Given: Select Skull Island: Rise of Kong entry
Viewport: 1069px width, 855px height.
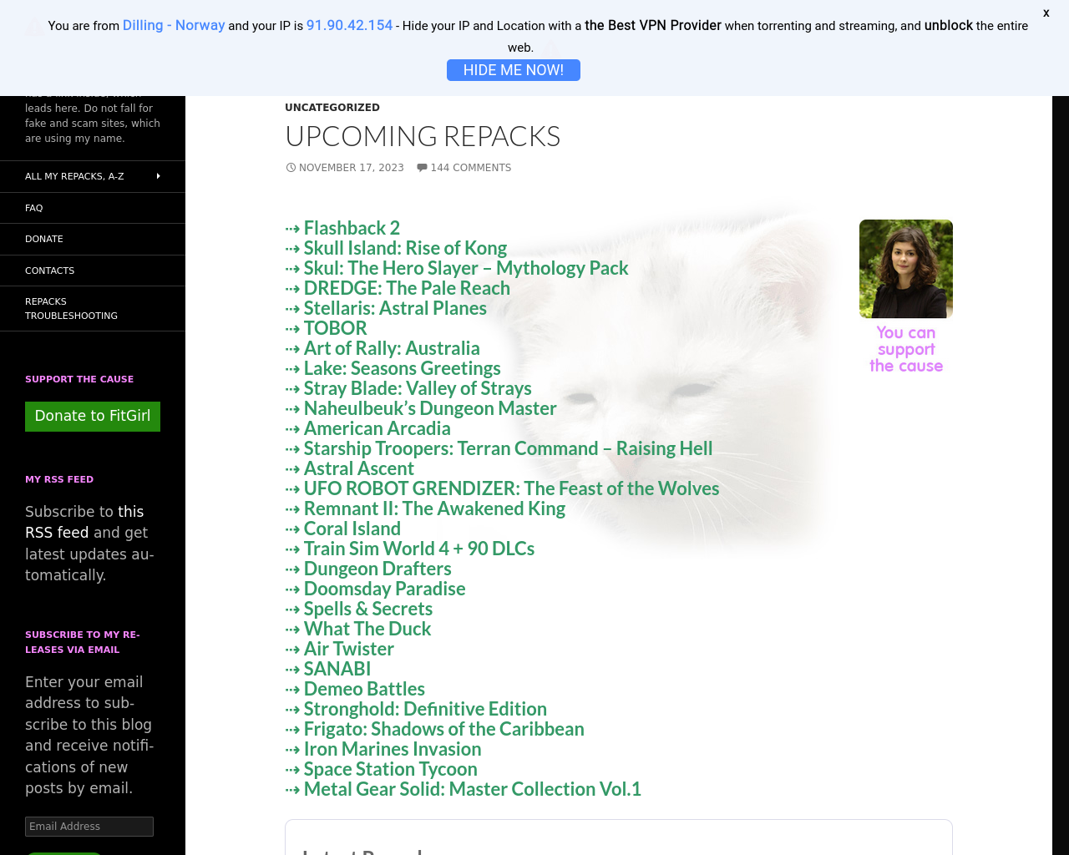Looking at the screenshot, I should tap(405, 248).
